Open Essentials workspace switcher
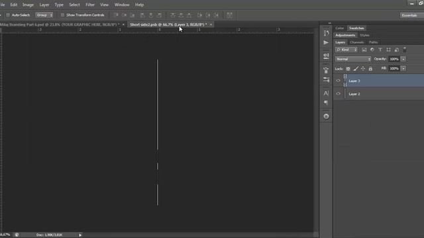 (x=411, y=15)
